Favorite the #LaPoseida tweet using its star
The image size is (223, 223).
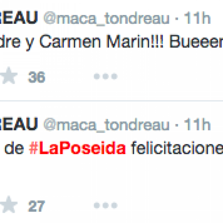(x=9, y=204)
